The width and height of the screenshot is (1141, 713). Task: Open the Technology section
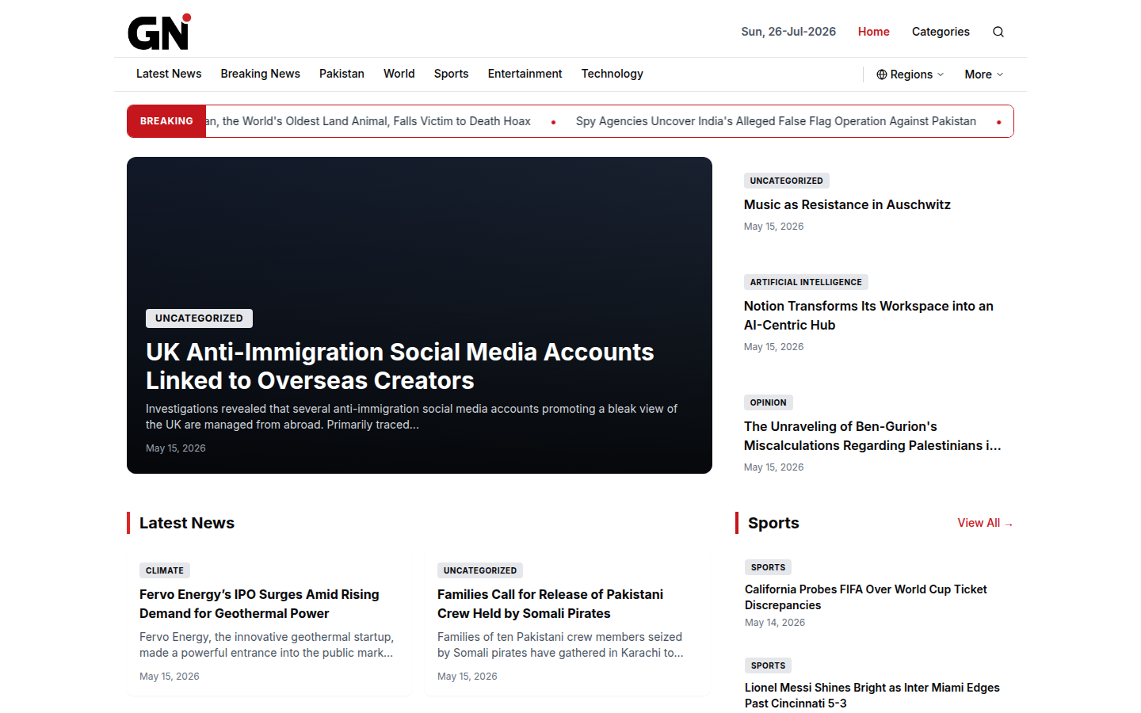612,74
